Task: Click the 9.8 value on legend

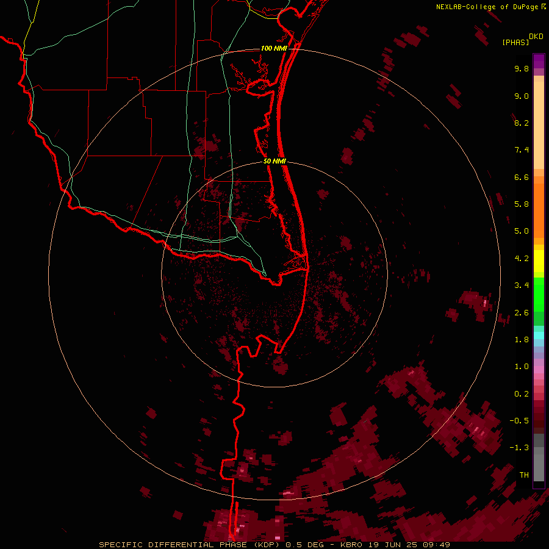Action: pyautogui.click(x=522, y=68)
